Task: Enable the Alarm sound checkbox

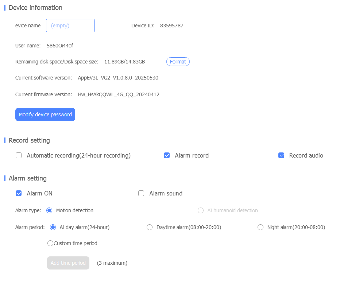Action: click(x=141, y=193)
